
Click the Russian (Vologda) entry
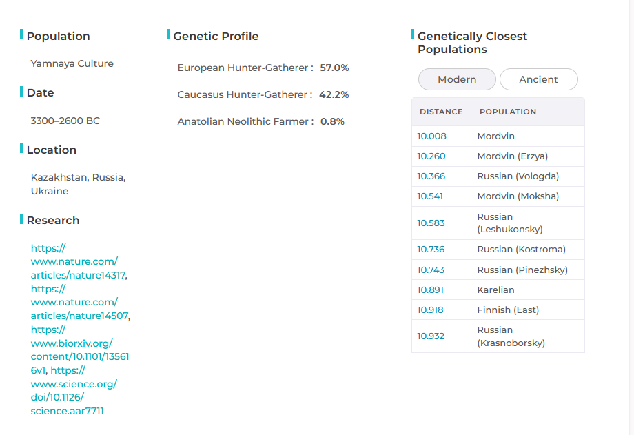coord(518,176)
